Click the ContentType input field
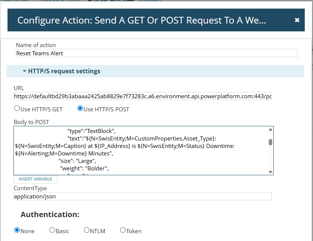The height and width of the screenshot is (241, 313). click(143, 196)
